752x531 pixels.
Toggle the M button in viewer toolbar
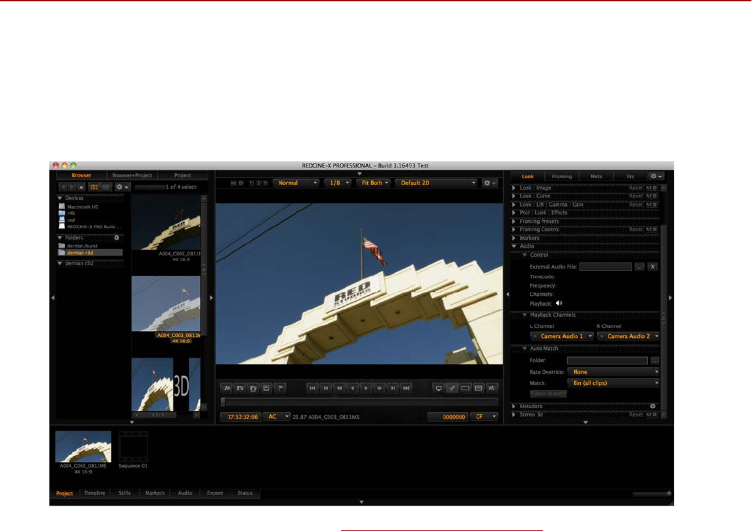pos(233,183)
